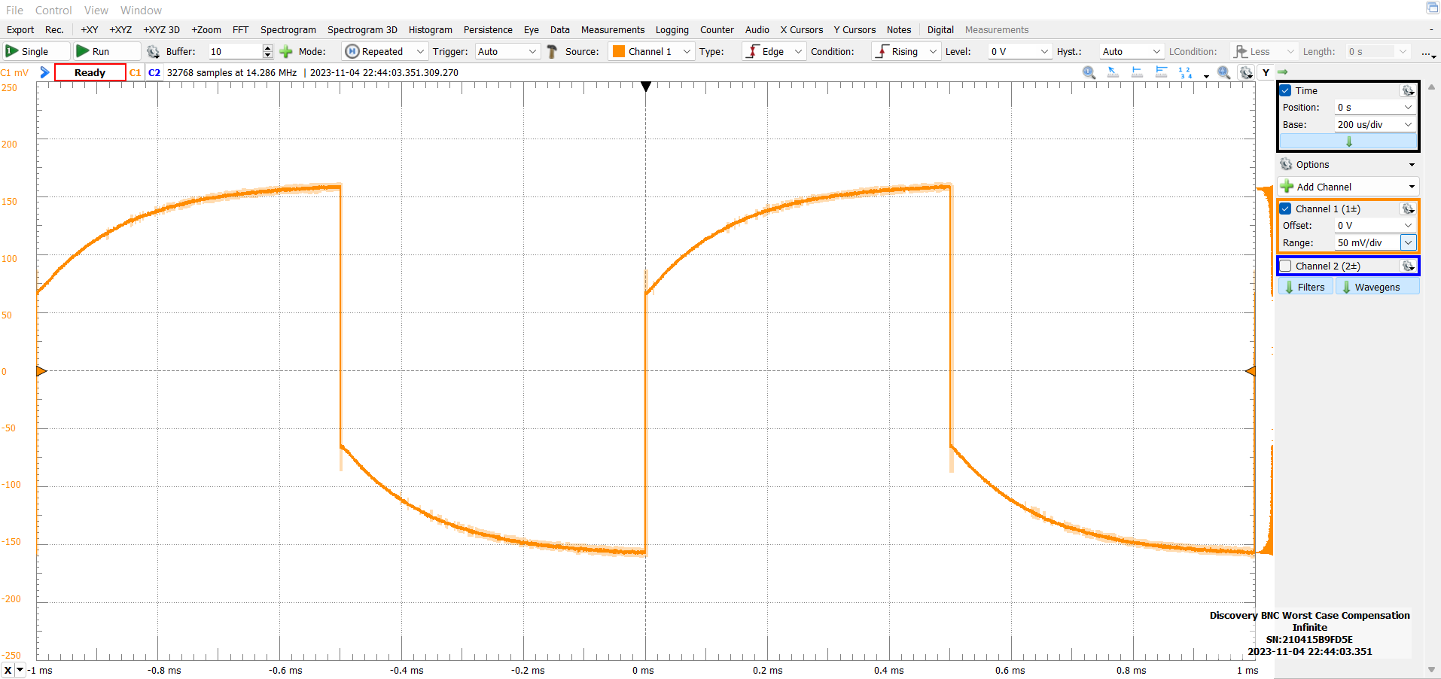Open the Export option
Image resolution: width=1441 pixels, height=679 pixels.
20,30
